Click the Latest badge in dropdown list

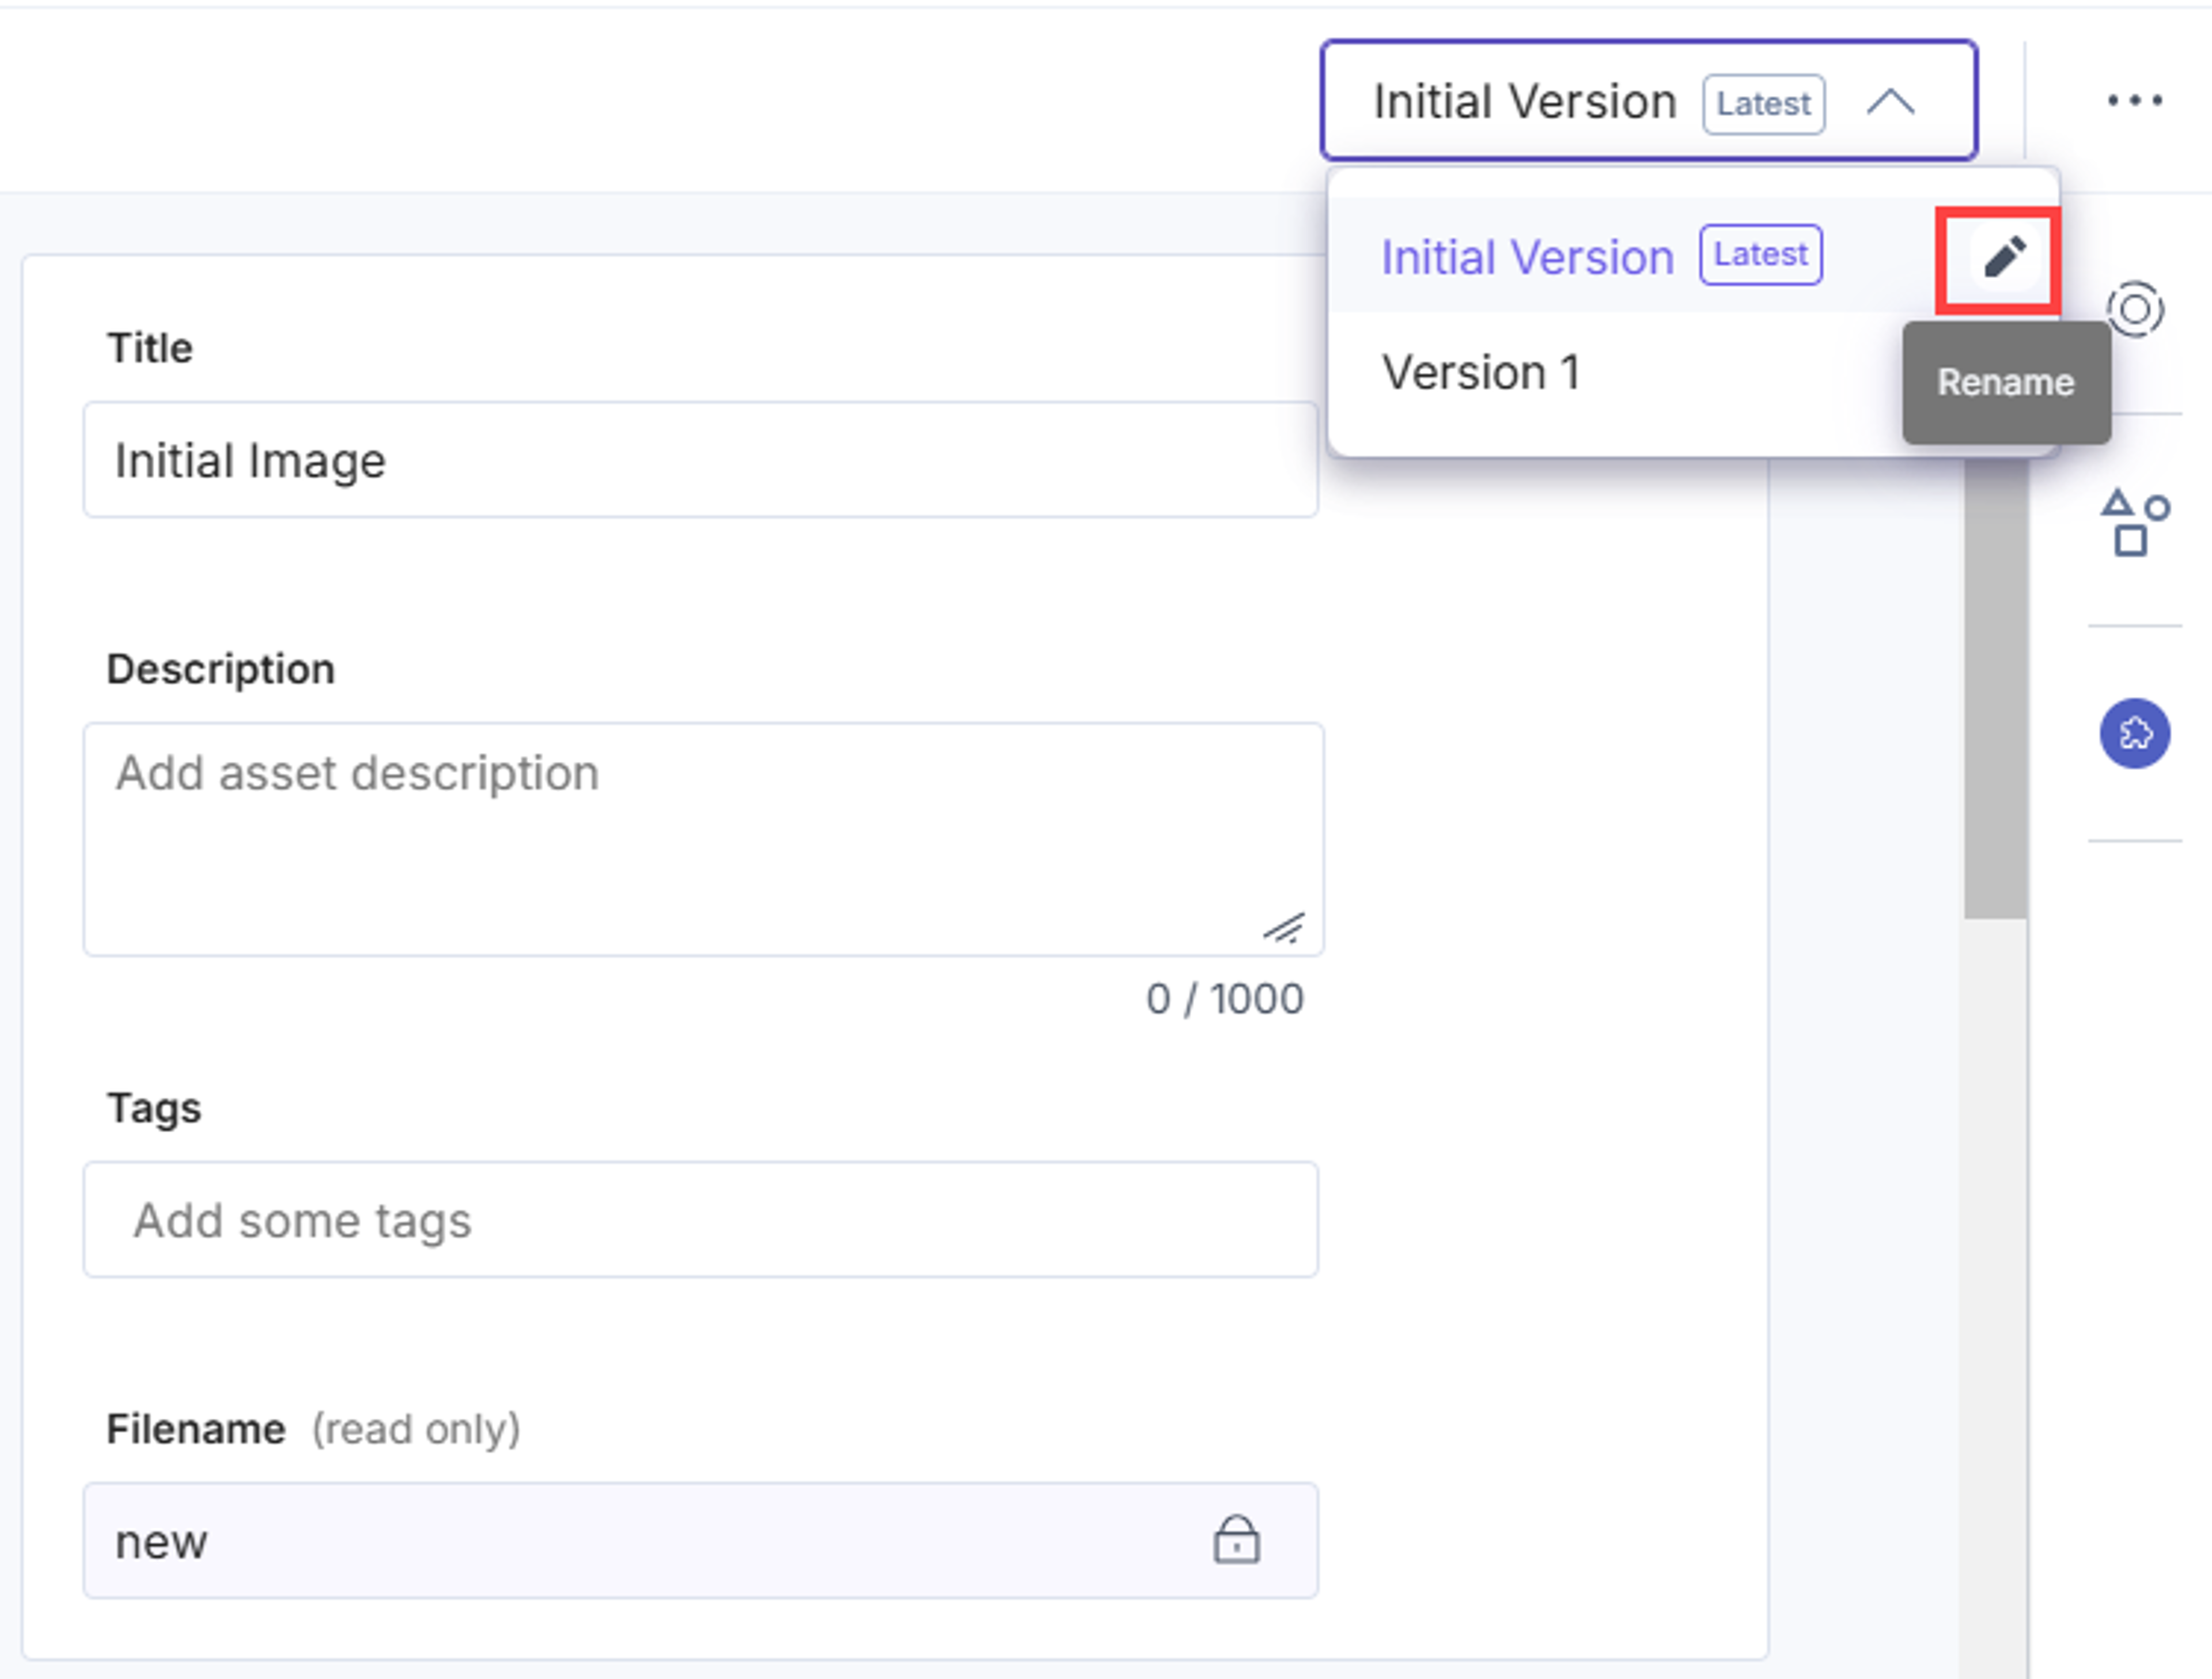1760,255
